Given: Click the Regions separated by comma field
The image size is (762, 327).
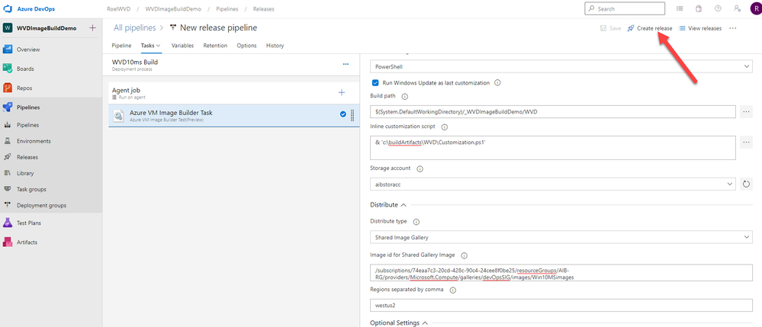Looking at the screenshot, I should 561,305.
